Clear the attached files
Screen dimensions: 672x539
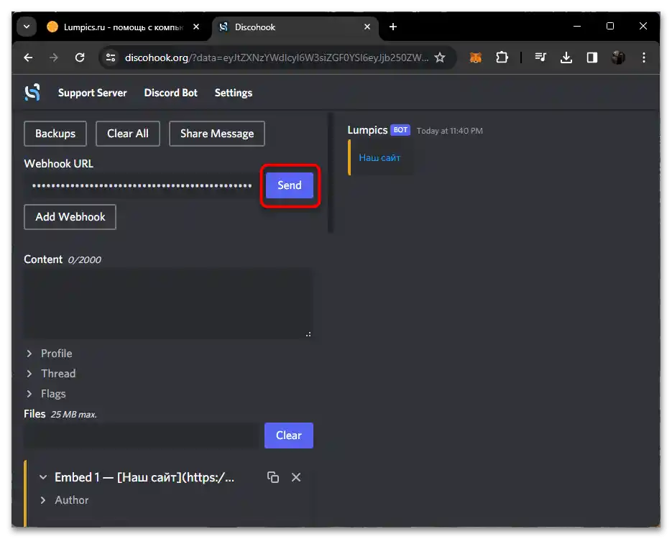tap(289, 436)
